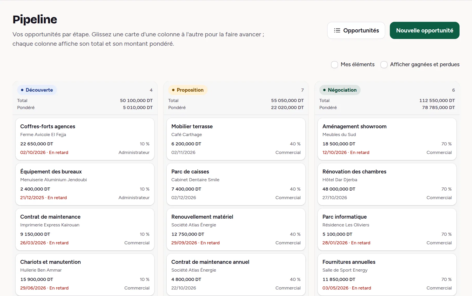Open the Parc informatique opportunity
This screenshot has width=472, height=296.
[387, 230]
